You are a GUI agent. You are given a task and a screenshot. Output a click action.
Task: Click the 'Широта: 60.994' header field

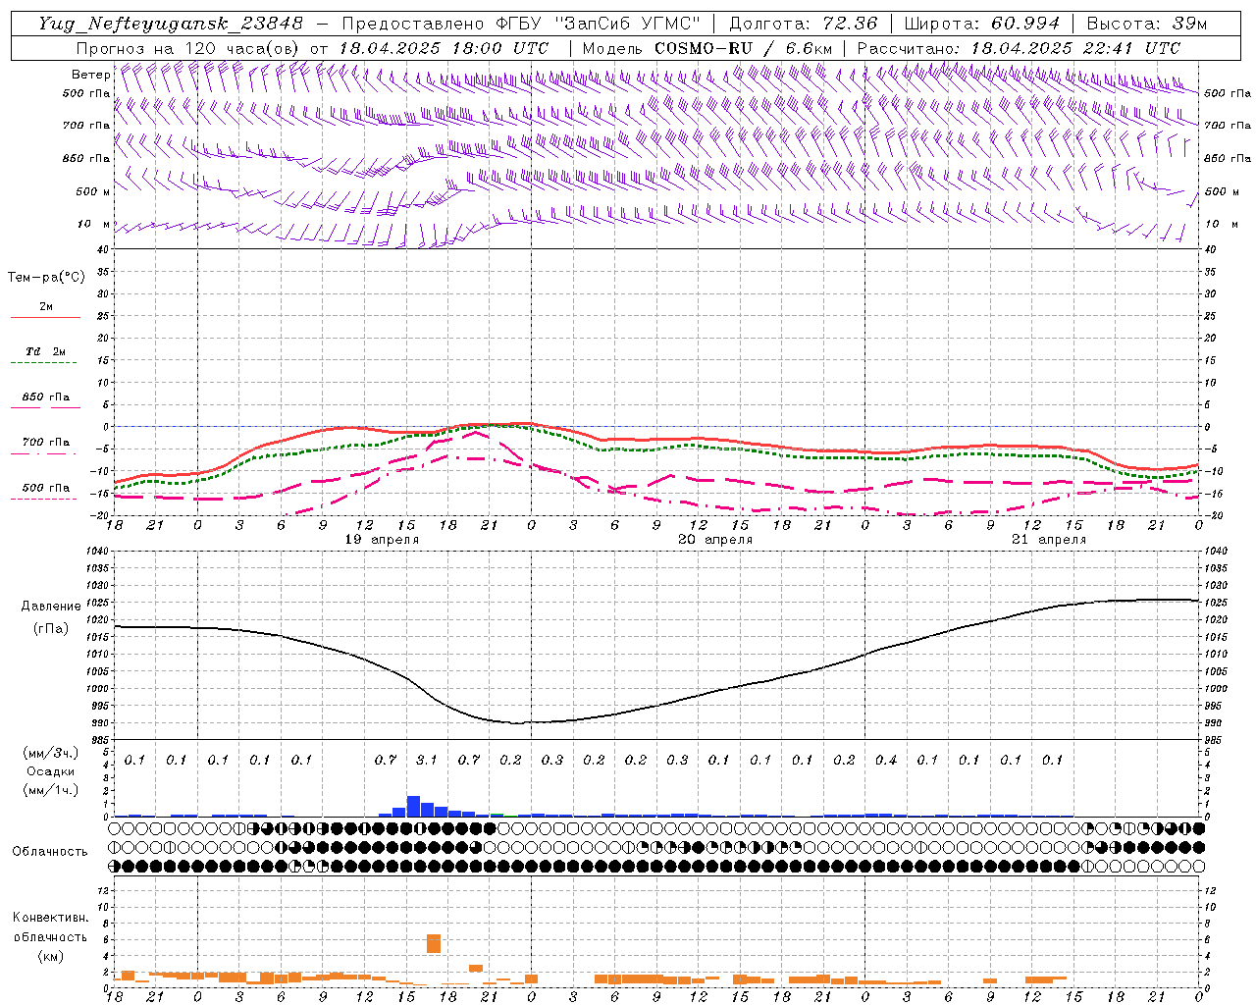tap(982, 24)
